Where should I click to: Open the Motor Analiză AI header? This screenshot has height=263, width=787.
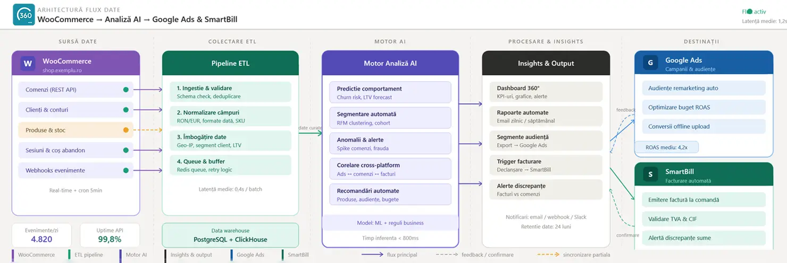point(390,63)
